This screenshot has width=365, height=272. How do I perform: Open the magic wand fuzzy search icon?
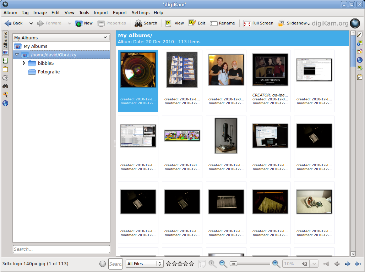click(5, 95)
